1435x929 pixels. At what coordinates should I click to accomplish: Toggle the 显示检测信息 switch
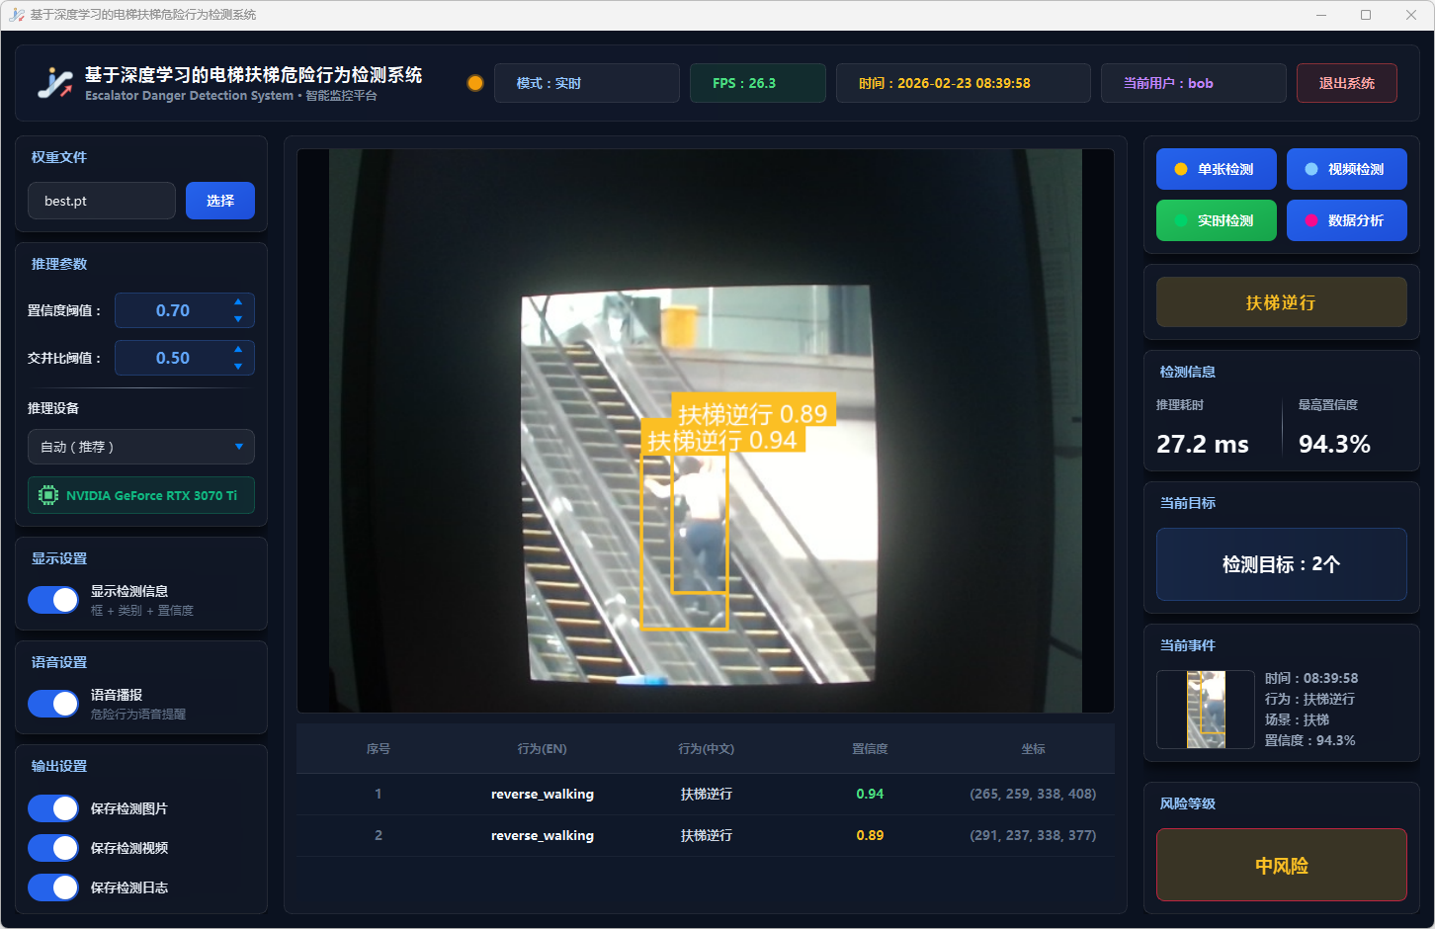point(53,600)
